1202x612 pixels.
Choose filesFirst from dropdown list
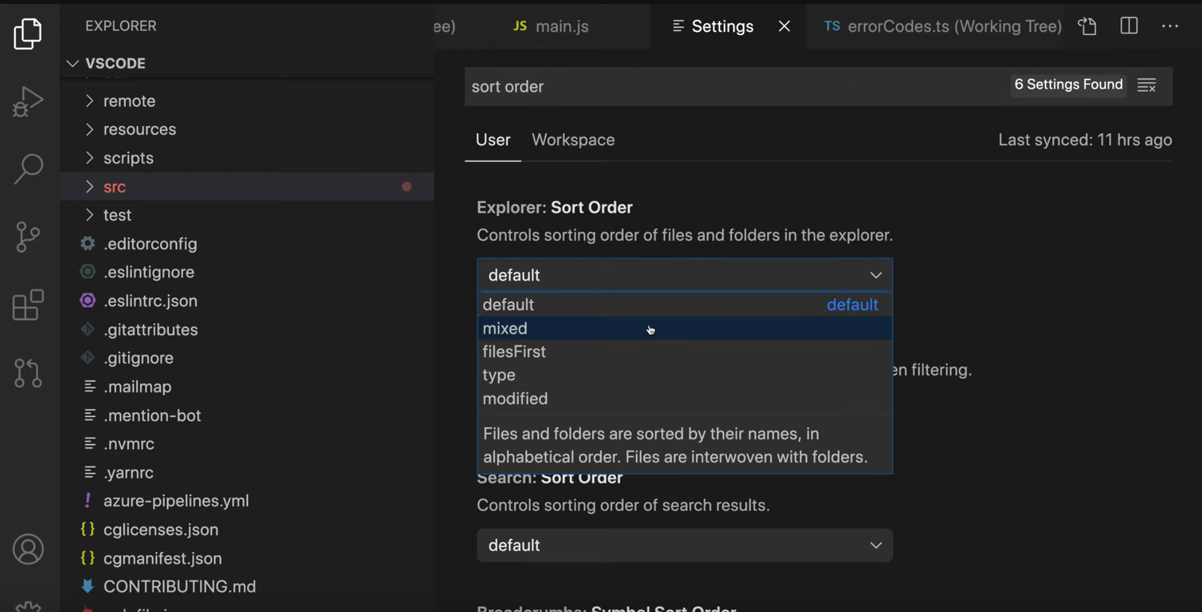[514, 352]
